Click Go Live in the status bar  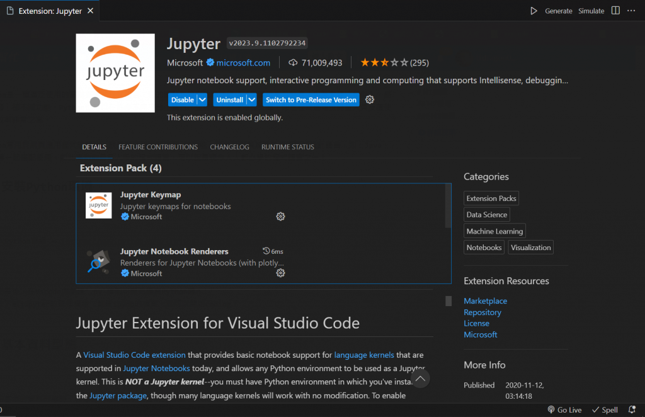pos(564,409)
